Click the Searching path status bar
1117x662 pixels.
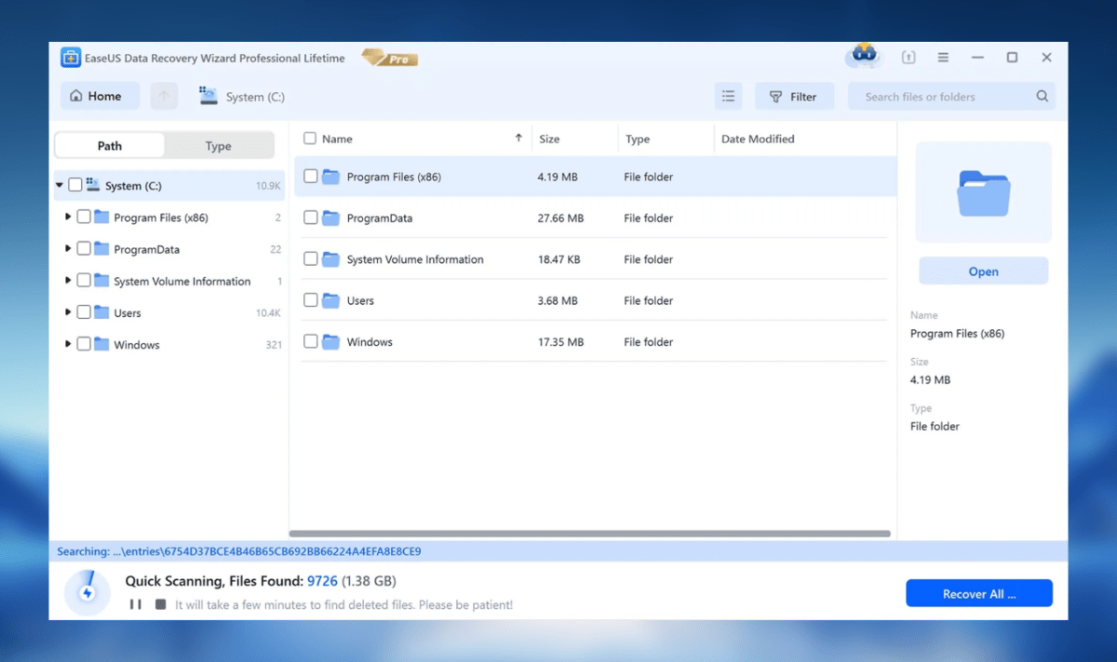(558, 551)
